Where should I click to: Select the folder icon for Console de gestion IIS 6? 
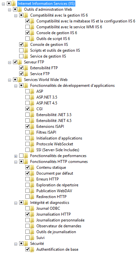click(32, 33)
